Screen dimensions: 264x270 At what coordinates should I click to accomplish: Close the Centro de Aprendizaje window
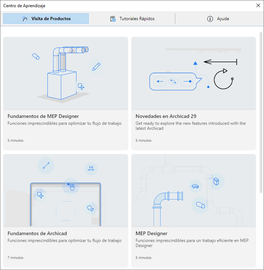click(x=258, y=5)
